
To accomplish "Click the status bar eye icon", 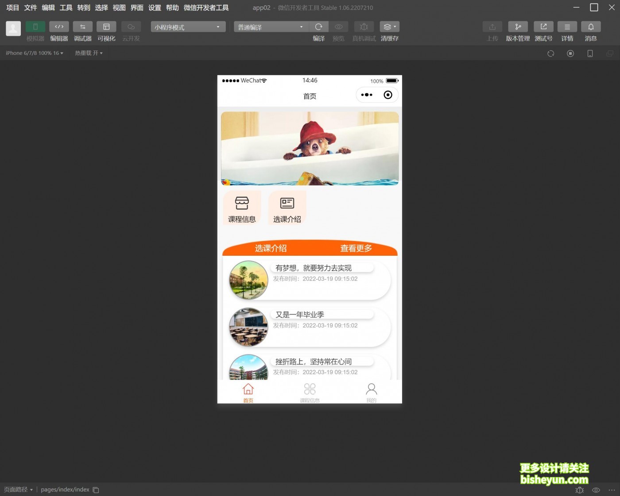I will (596, 490).
